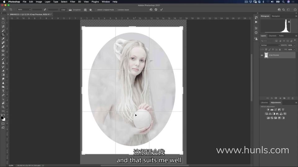Screen dimensions: 298x167
Task: Open status bar info arrow
Action: point(43,165)
